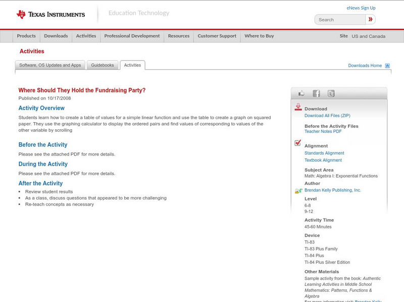Click the Re-teach concepts as necessary bullet
The height and width of the screenshot is (302, 404).
click(60, 205)
